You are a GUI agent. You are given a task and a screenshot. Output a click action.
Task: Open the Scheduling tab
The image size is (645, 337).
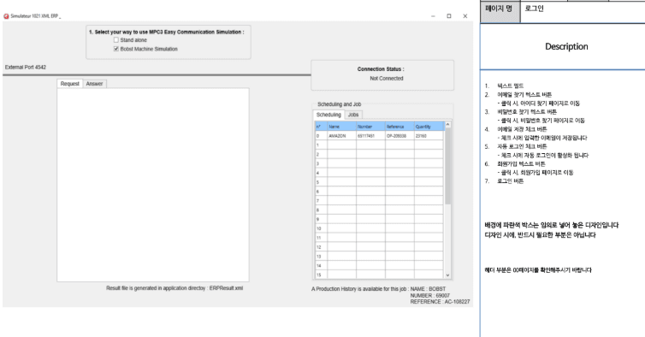tap(328, 115)
